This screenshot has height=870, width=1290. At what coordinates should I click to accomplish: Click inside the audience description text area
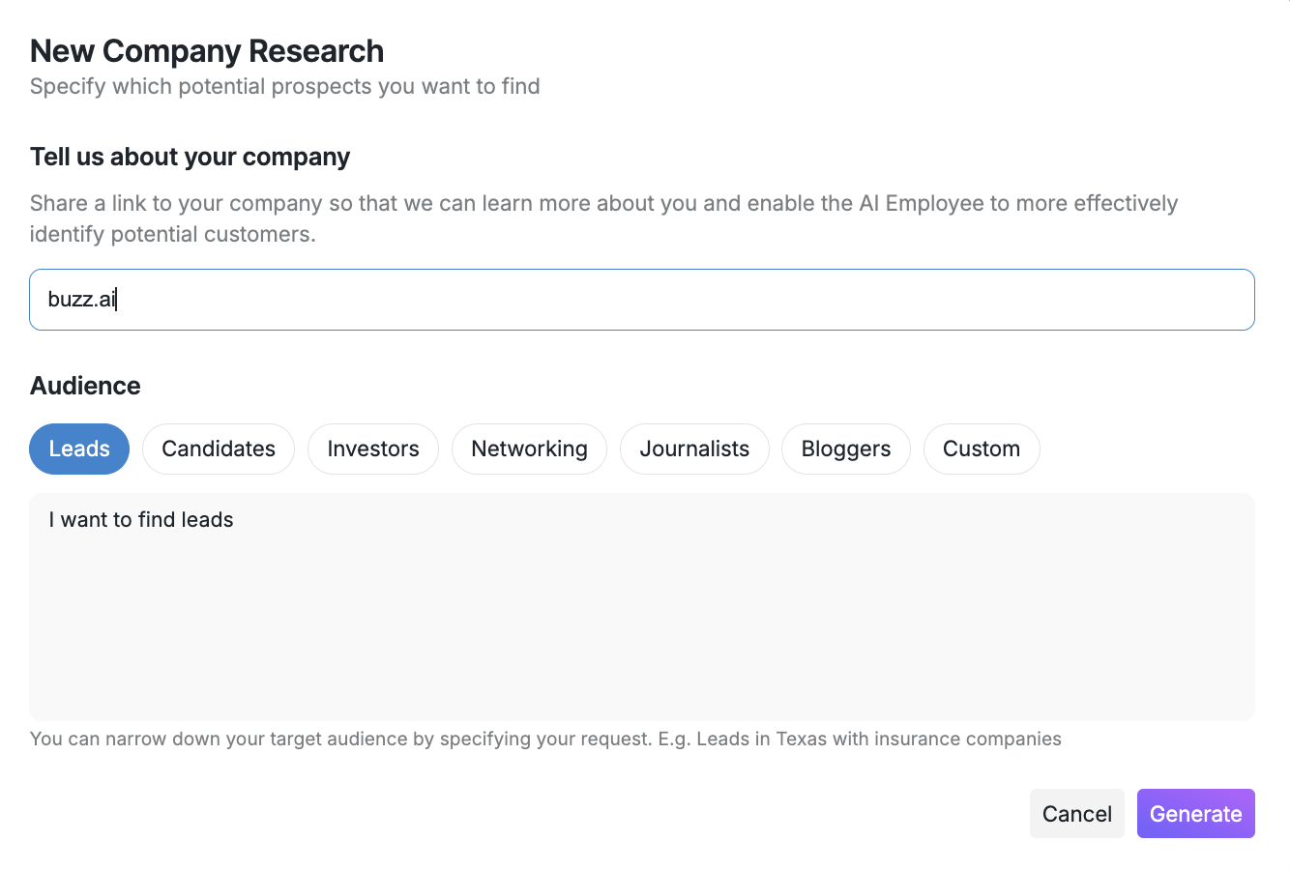click(642, 619)
